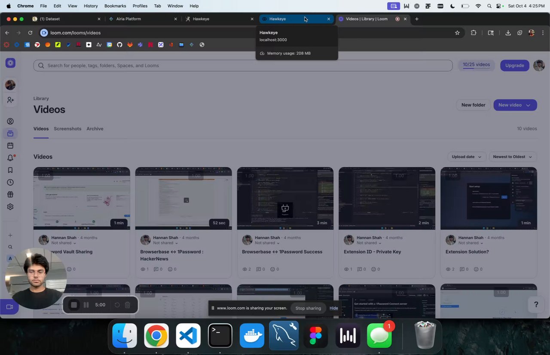
Task: Click the Loom logo in the sidebar
Action: tap(10, 63)
